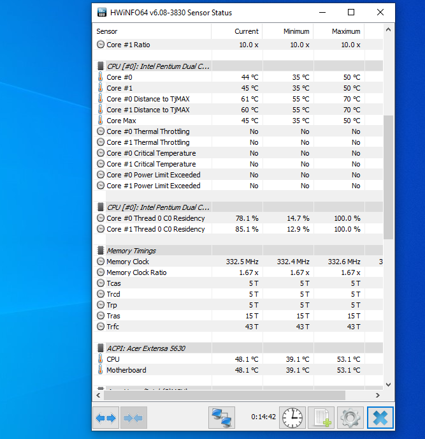Click the 332.5 MHz current memory clock value
Screen dimensions: 425x439
tap(242, 262)
